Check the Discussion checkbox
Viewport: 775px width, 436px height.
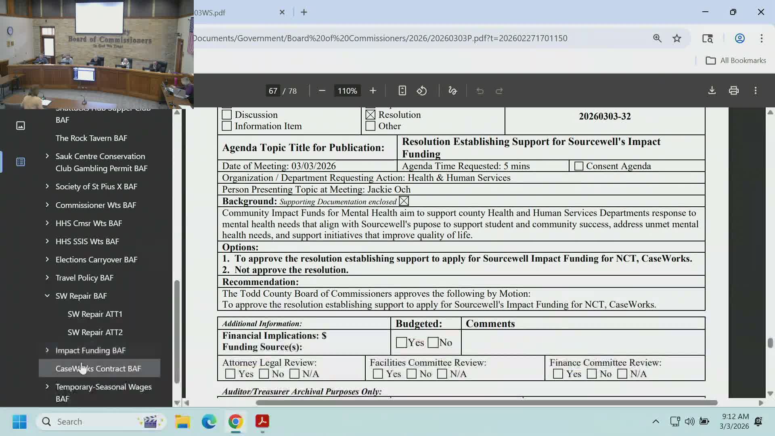click(227, 115)
